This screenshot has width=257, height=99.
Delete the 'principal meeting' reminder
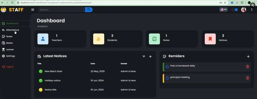(247, 78)
